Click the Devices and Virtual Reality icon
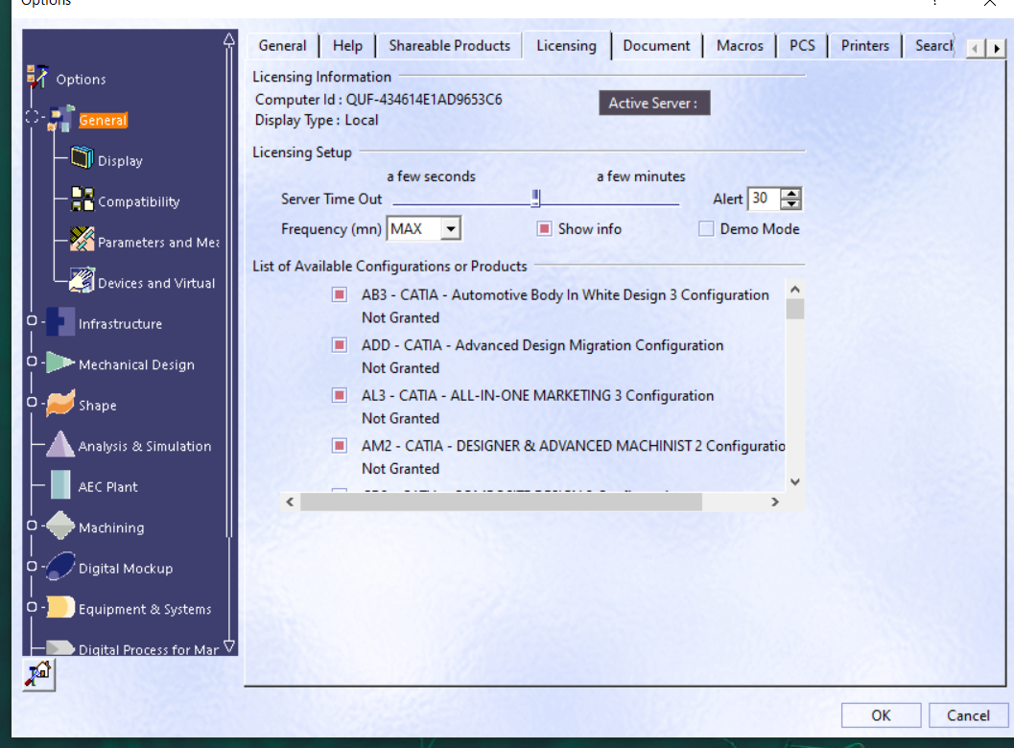 click(83, 280)
